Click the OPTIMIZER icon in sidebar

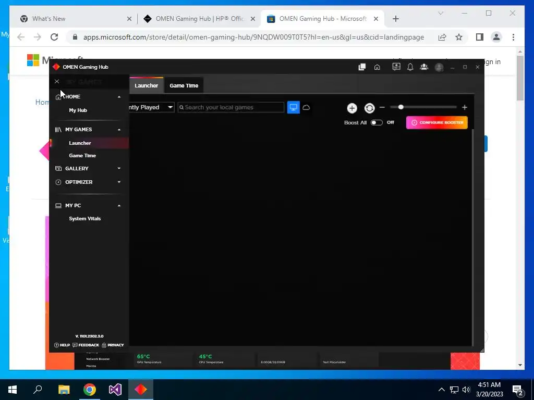point(58,182)
